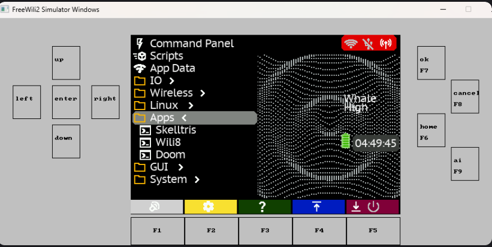This screenshot has width=492, height=247.
Task: Minimize the FreeWili2 Simulator window
Action: (x=443, y=10)
